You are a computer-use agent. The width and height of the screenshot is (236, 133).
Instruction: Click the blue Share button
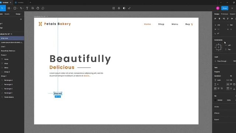click(225, 8)
